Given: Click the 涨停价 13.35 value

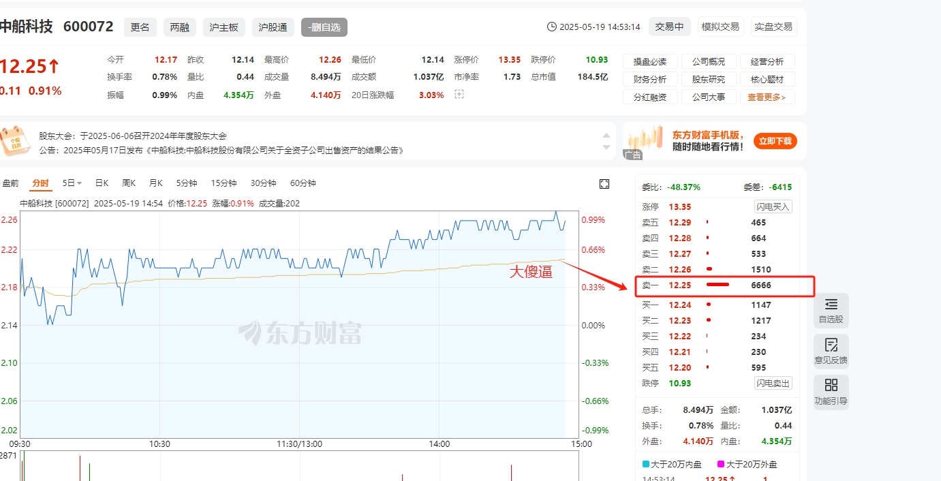Looking at the screenshot, I should (x=509, y=60).
